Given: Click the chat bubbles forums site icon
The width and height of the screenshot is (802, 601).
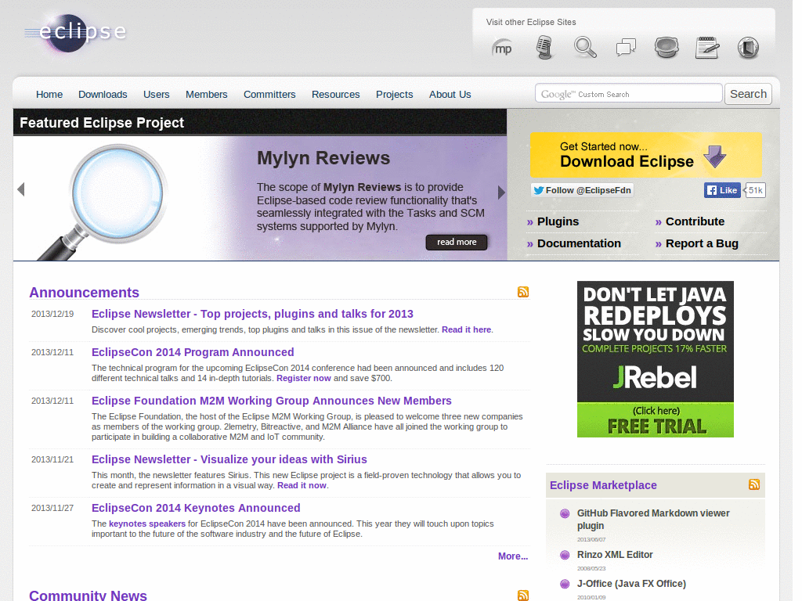Looking at the screenshot, I should [626, 48].
